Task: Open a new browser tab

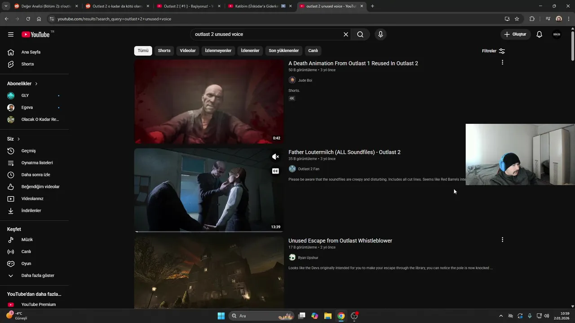Action: pos(372,6)
